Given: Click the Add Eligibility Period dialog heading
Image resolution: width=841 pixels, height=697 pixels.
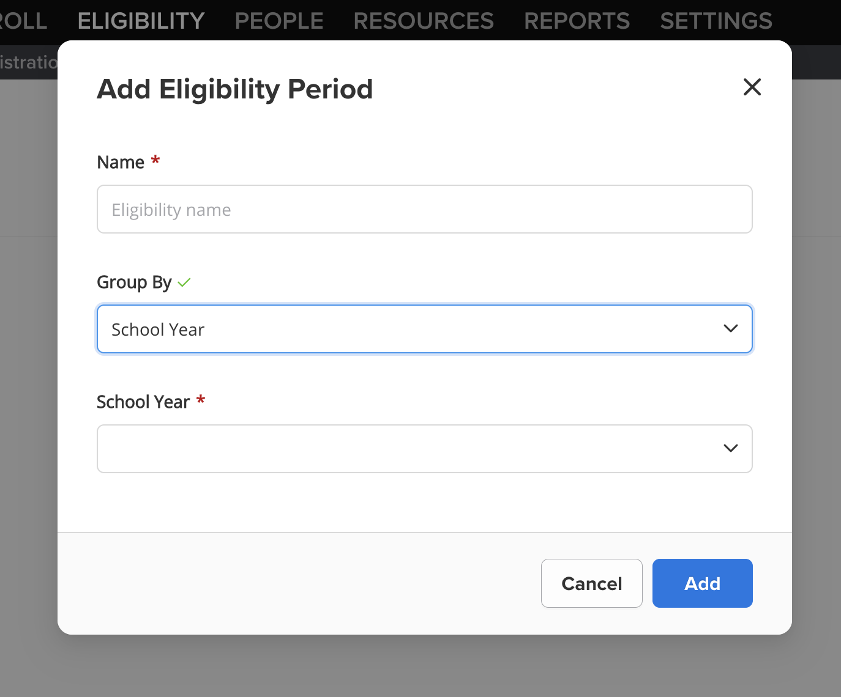Looking at the screenshot, I should 235,89.
